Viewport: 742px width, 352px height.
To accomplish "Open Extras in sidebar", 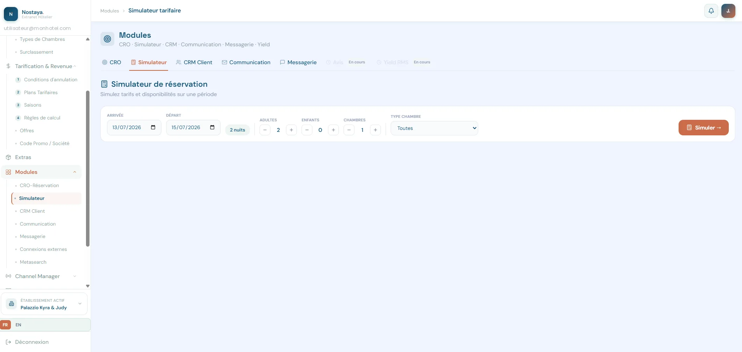I will pyautogui.click(x=23, y=158).
